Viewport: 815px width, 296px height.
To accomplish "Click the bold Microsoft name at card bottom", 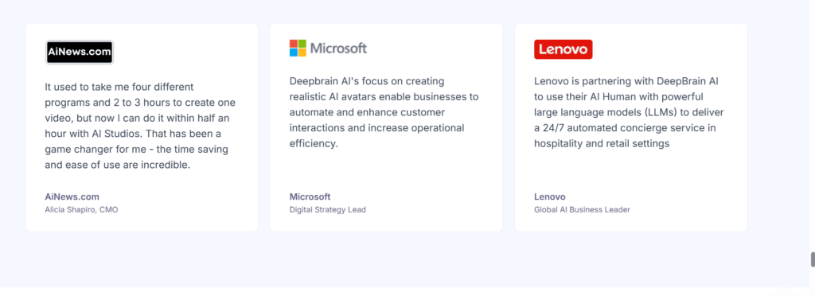I will [310, 197].
